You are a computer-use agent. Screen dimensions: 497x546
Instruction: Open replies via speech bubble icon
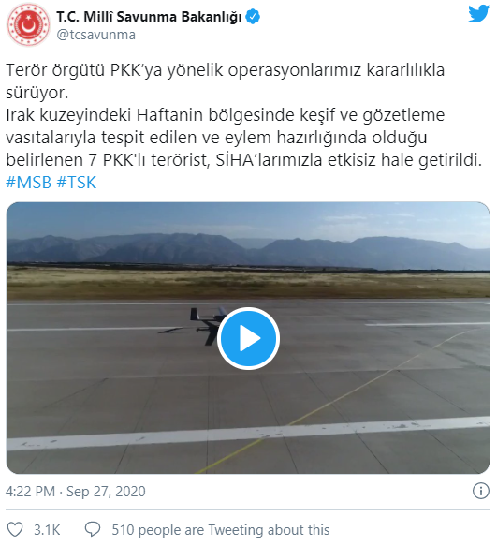pyautogui.click(x=93, y=530)
